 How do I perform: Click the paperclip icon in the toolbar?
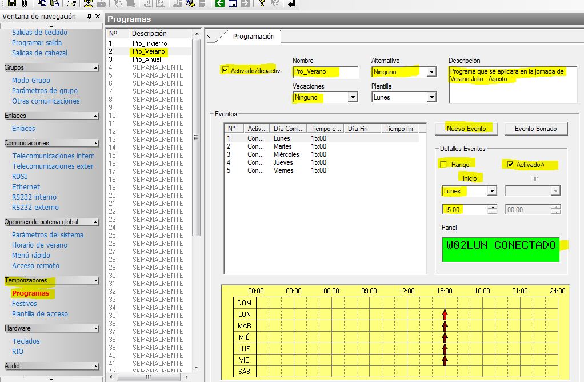tap(24, 3)
